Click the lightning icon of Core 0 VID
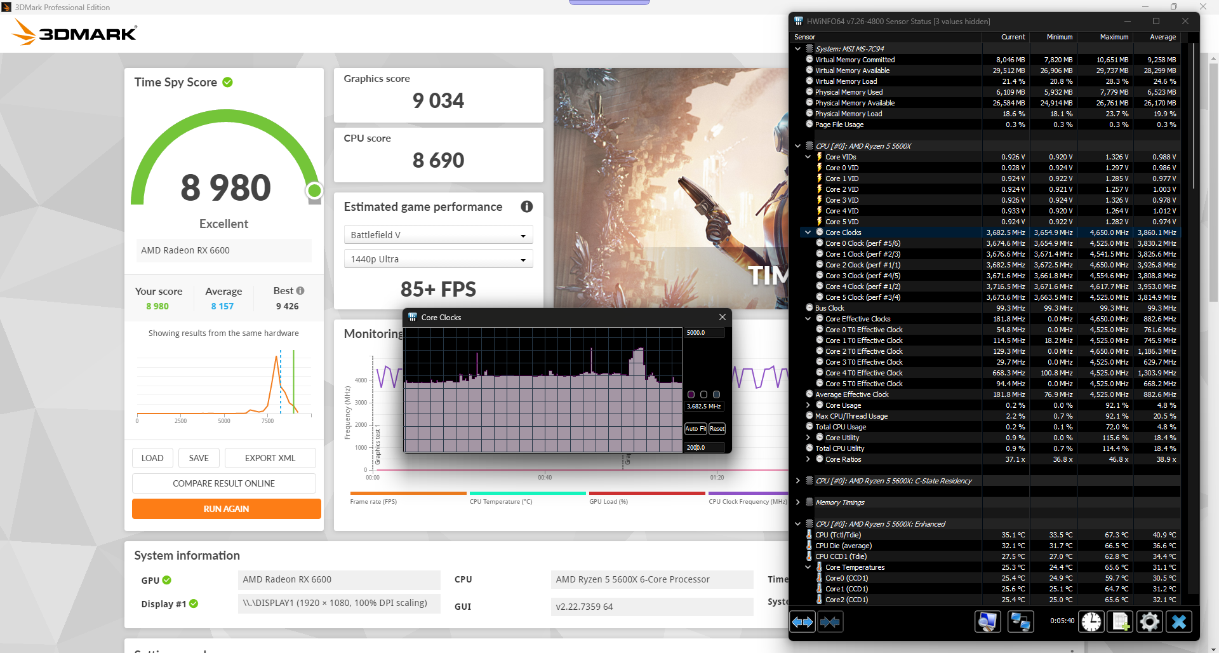The image size is (1219, 653). (x=820, y=168)
